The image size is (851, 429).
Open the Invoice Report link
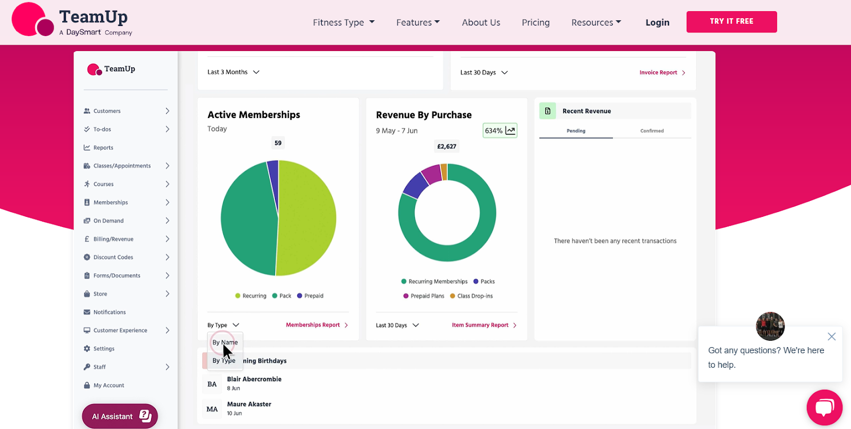[662, 73]
